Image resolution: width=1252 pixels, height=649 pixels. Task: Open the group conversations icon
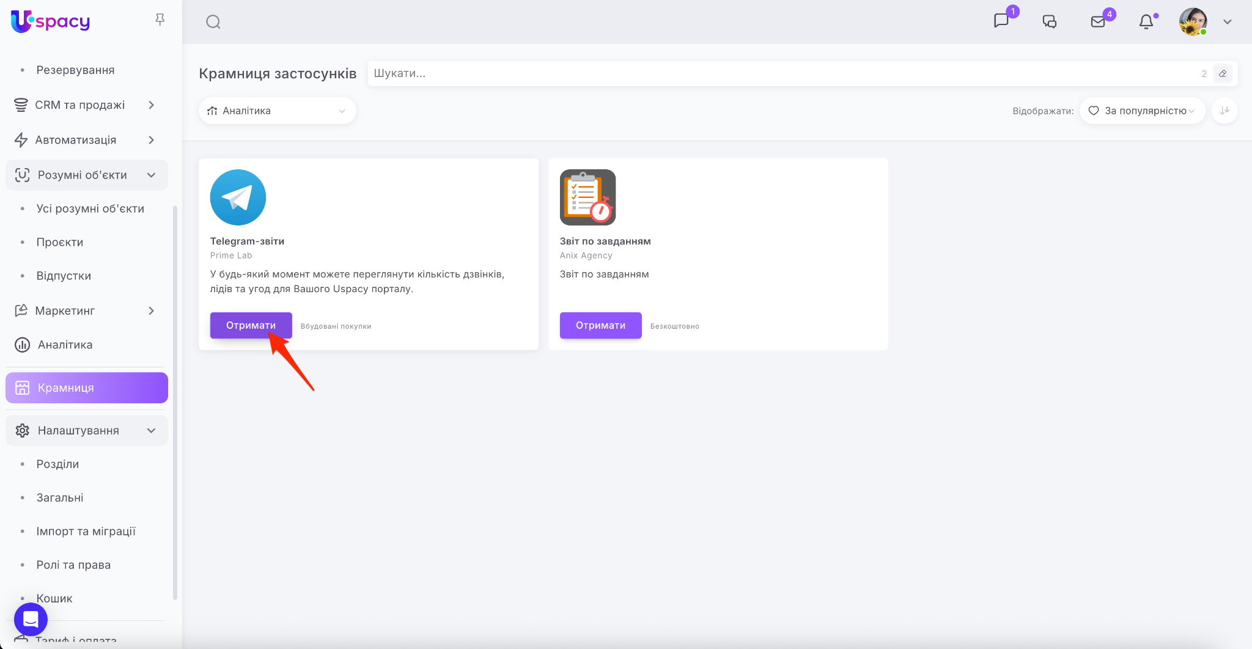coord(1050,22)
